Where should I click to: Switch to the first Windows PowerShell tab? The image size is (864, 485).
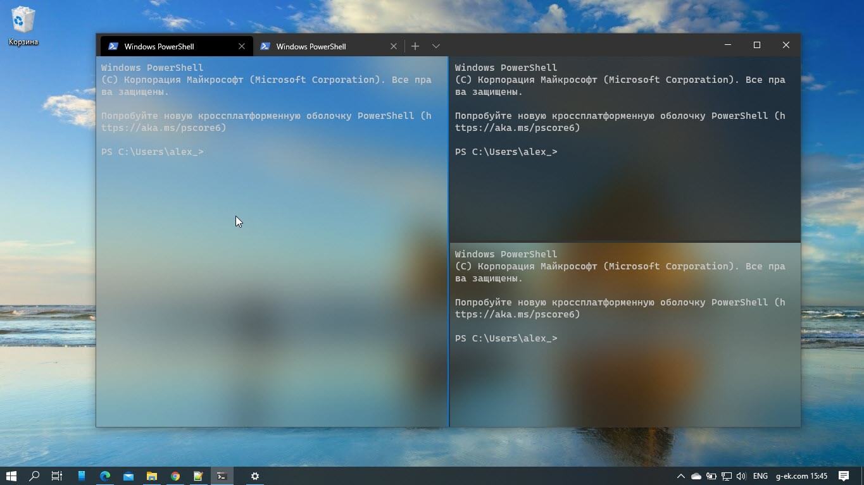177,46
